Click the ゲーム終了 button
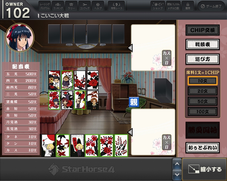The height and width of the screenshot is (181, 227). coord(211,6)
